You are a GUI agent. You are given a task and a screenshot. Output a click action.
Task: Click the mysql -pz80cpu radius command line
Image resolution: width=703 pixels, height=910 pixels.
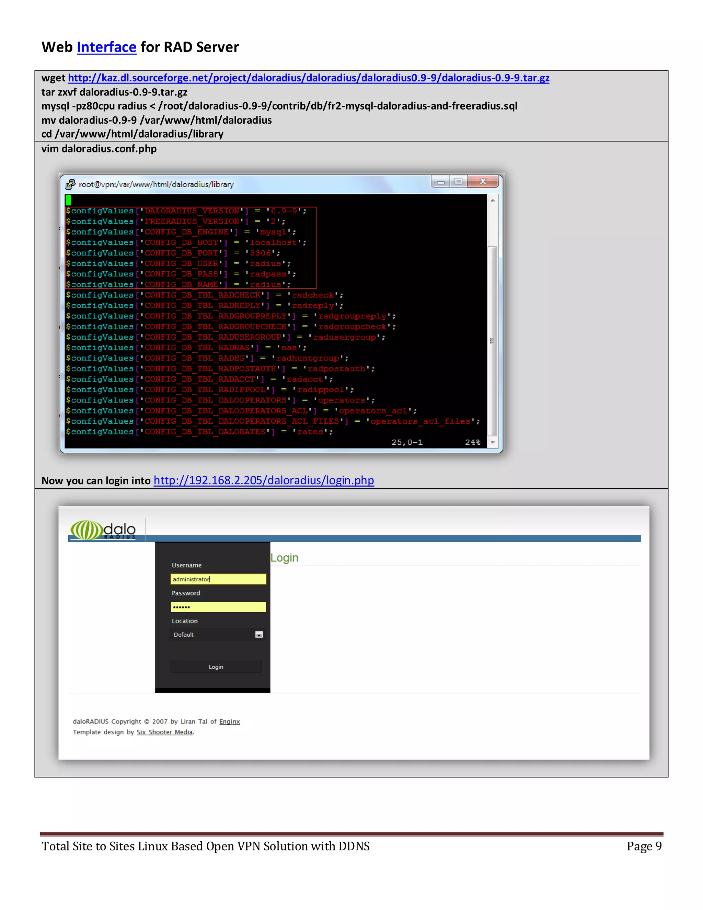tap(279, 106)
